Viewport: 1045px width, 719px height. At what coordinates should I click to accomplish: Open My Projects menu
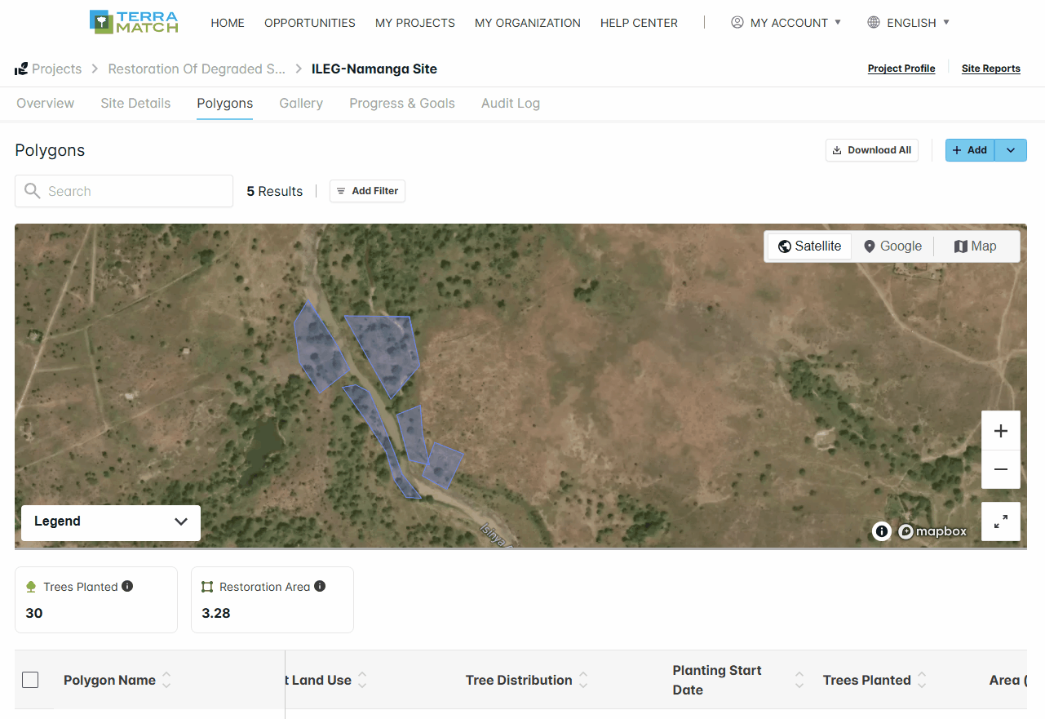415,23
